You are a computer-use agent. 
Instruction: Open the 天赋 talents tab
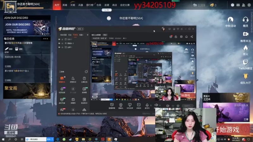[73, 5]
